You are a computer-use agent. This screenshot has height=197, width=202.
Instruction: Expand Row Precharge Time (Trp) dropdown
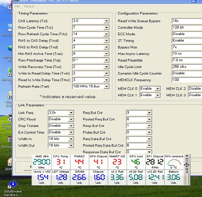106,60
